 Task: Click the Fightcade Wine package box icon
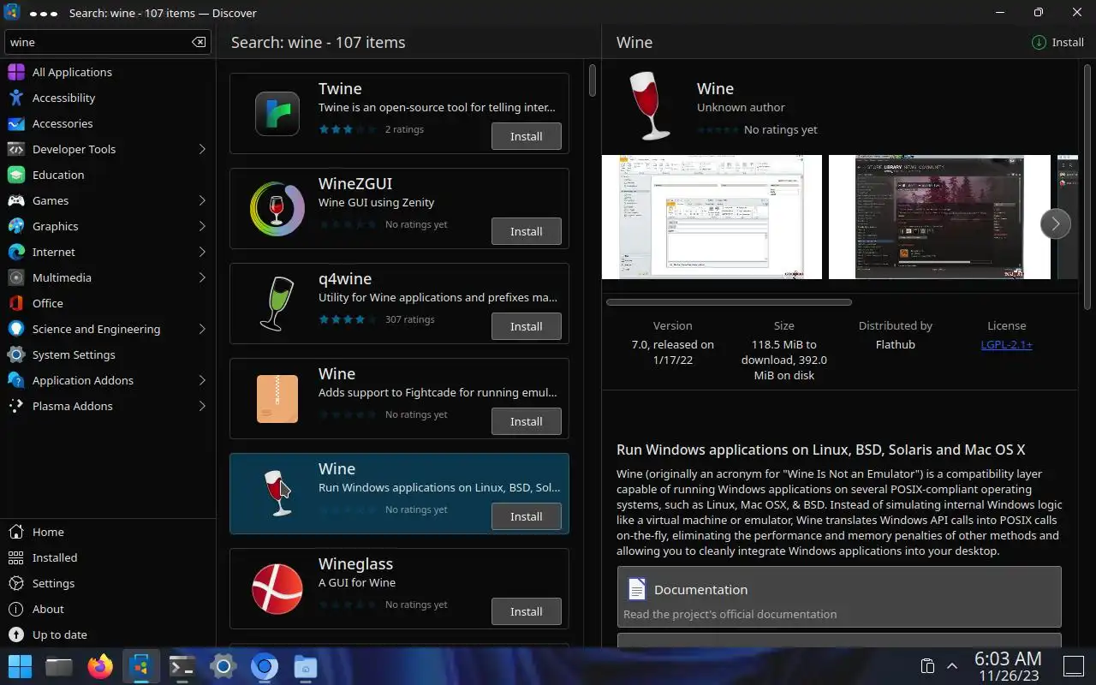277,399
